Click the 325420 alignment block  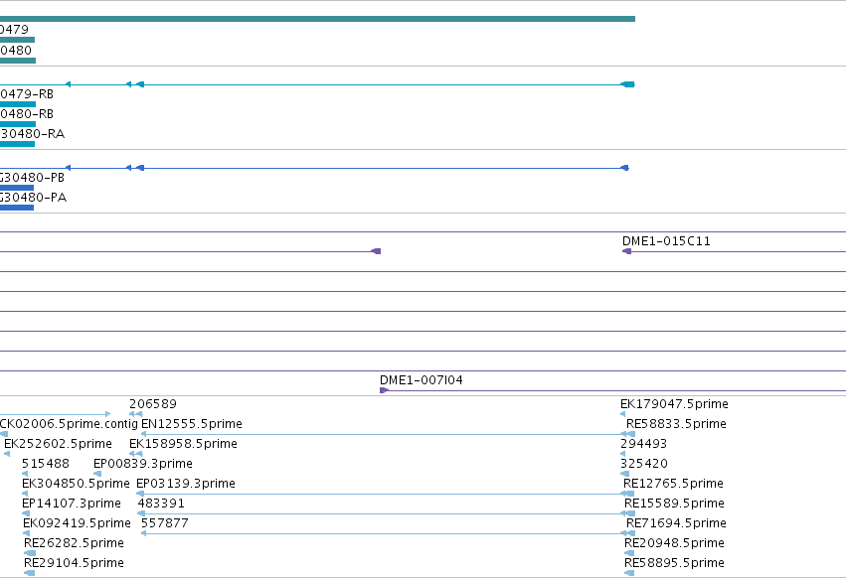pyautogui.click(x=624, y=474)
